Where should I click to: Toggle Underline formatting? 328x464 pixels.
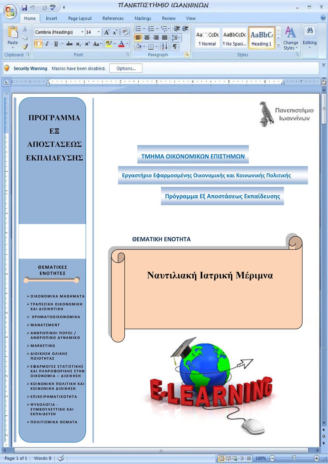click(56, 44)
